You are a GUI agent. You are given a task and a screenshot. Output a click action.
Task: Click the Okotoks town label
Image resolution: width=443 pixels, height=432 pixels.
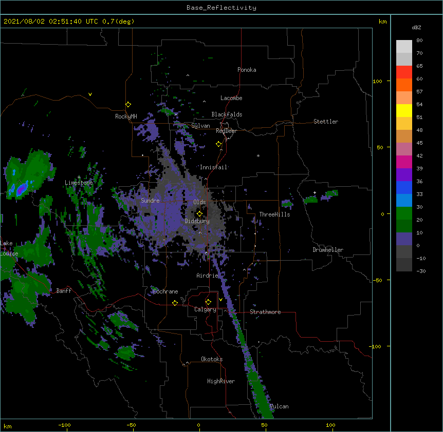click(x=212, y=359)
